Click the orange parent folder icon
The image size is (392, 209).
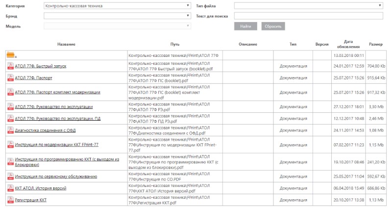tap(10, 55)
